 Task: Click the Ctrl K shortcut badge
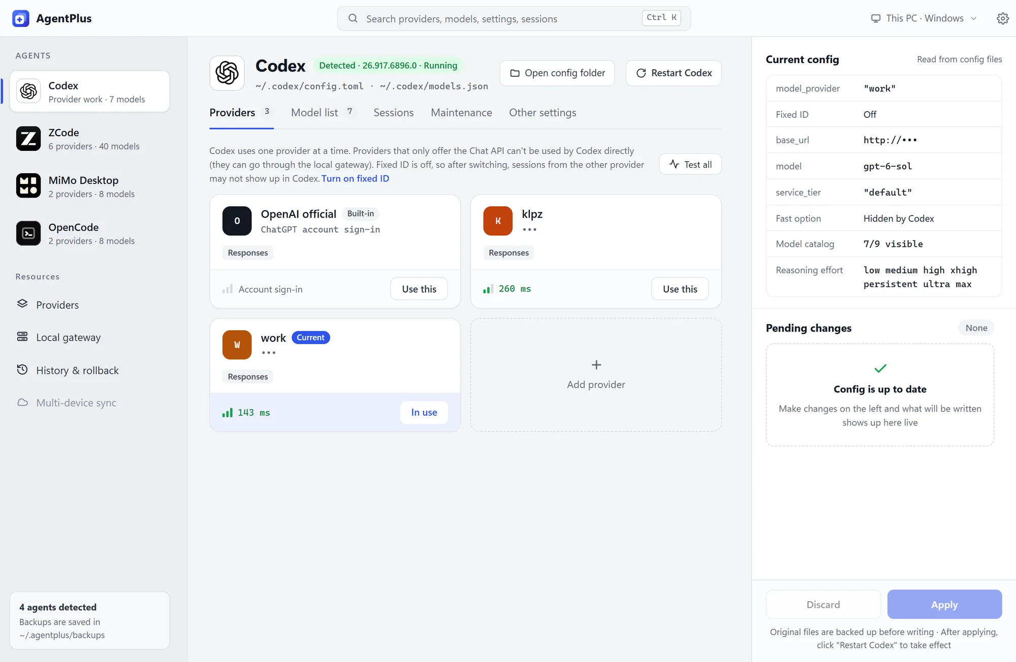pyautogui.click(x=661, y=18)
